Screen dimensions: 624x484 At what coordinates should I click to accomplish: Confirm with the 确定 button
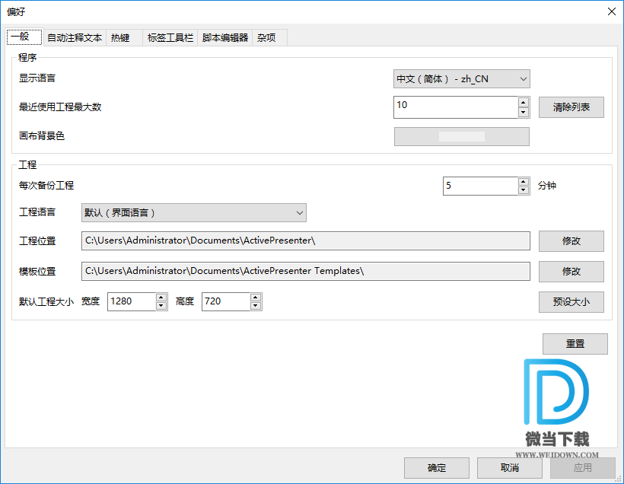click(437, 468)
